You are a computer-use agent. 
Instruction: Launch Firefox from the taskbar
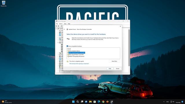click(107, 102)
